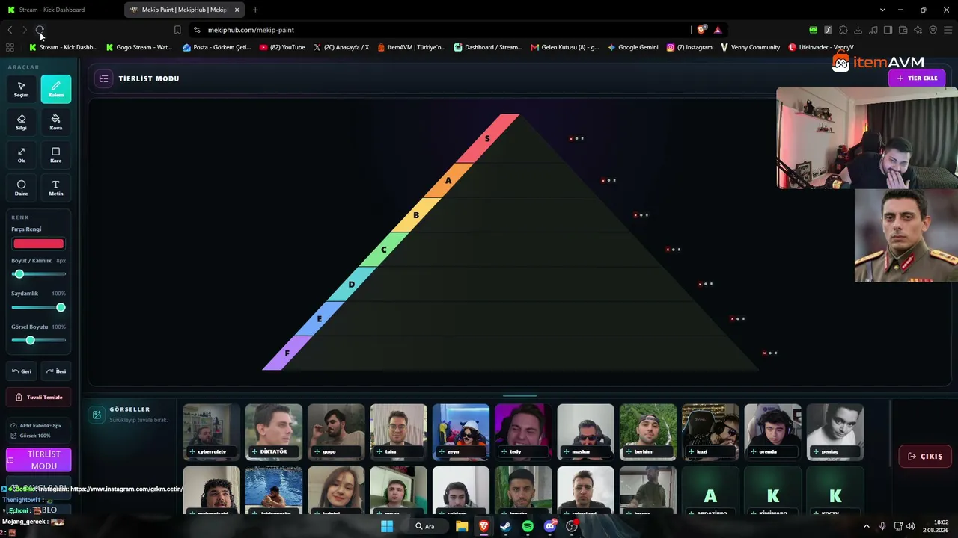Open the Brave Wallet icon

[903, 30]
